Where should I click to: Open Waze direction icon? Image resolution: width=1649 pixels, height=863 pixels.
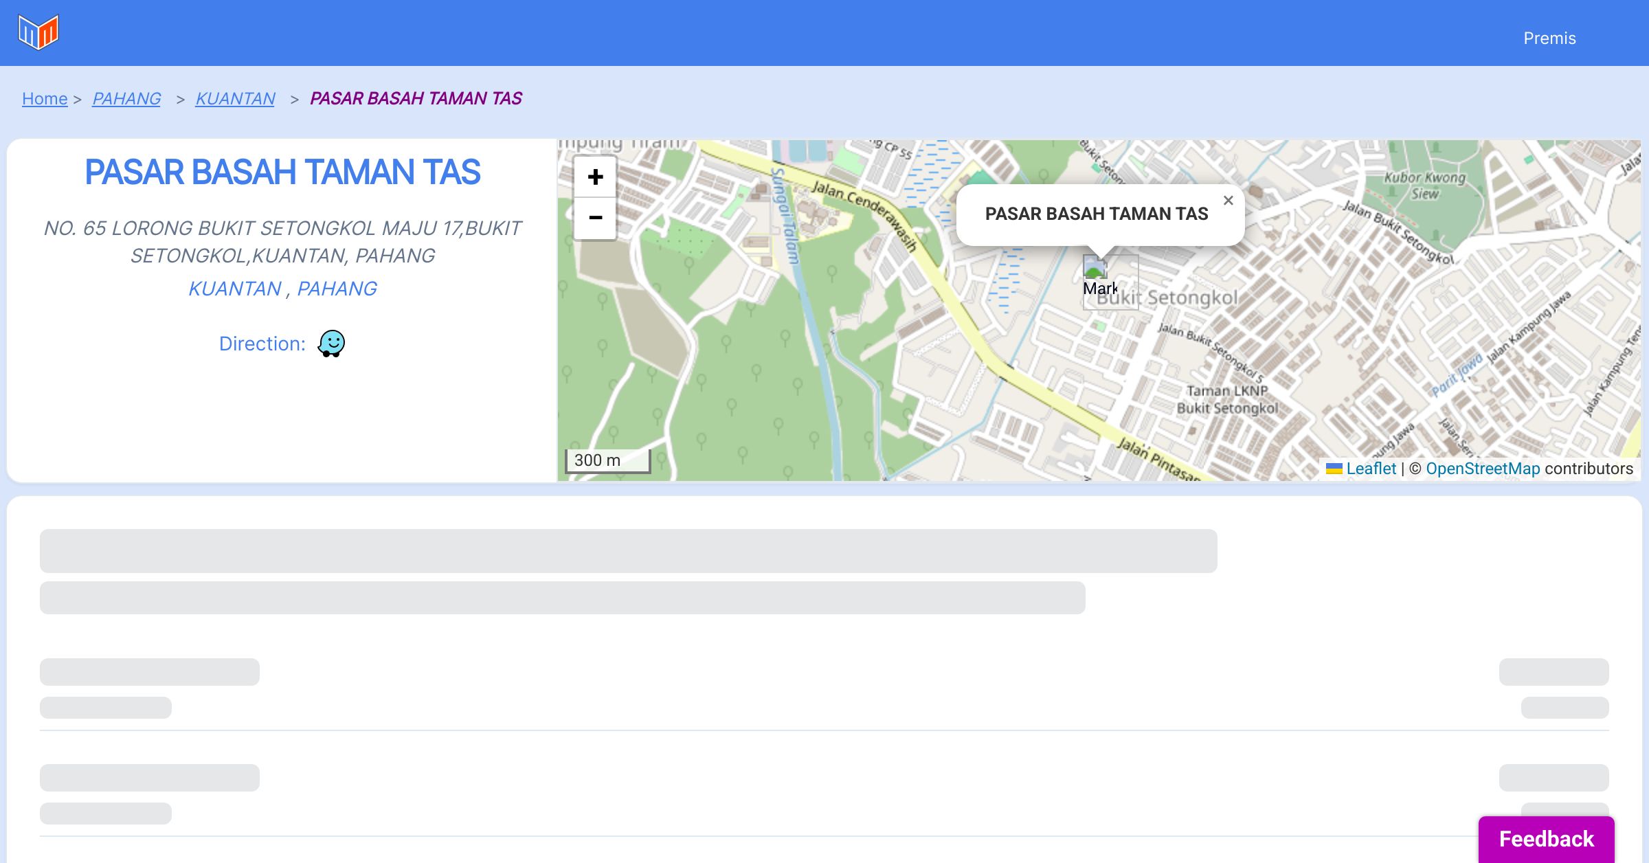coord(331,343)
